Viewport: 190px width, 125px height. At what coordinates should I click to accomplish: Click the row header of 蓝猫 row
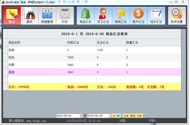[x=6, y=72]
